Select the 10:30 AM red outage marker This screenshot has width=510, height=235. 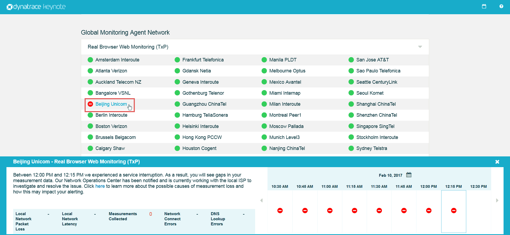[x=280, y=211]
